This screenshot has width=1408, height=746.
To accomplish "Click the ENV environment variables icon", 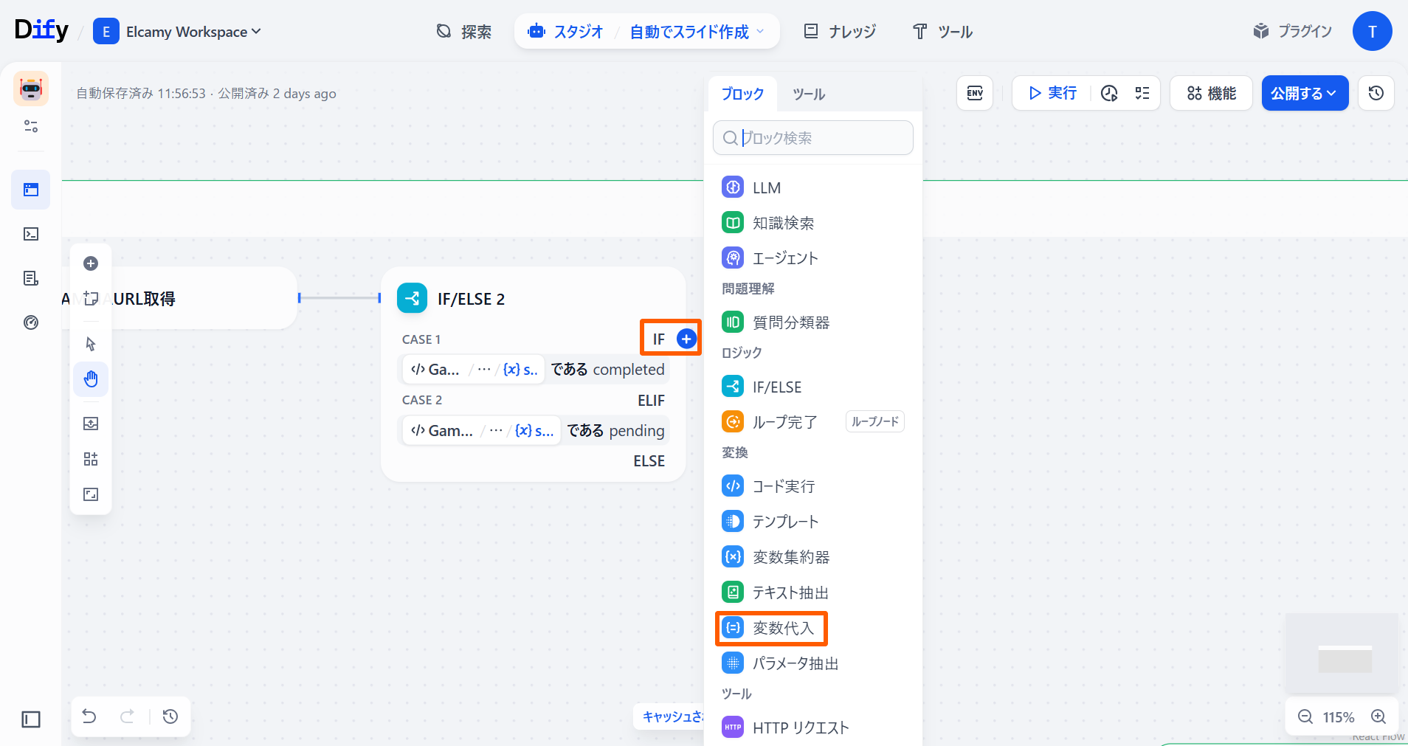I will (x=975, y=93).
